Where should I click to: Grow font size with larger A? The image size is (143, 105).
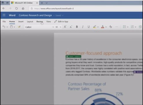pos(65,27)
